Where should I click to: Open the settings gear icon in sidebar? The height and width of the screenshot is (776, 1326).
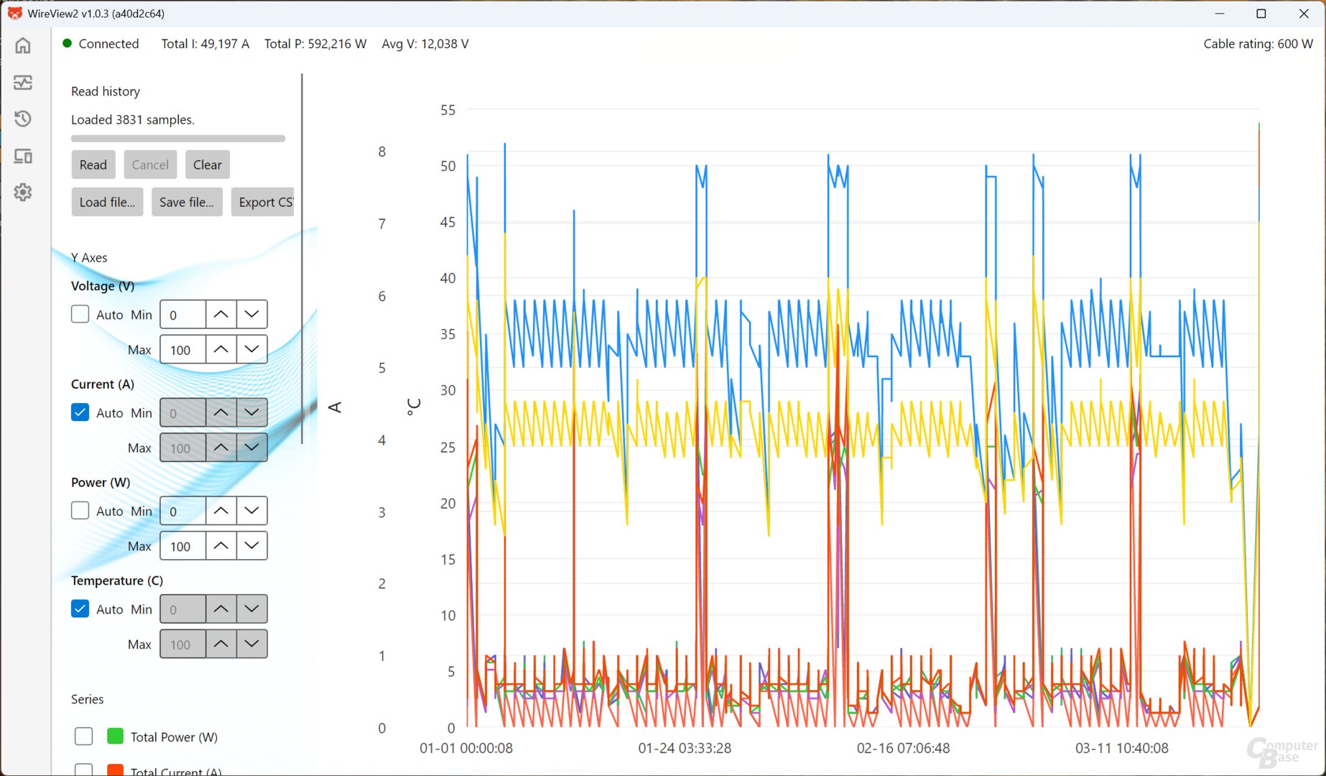pyautogui.click(x=23, y=192)
